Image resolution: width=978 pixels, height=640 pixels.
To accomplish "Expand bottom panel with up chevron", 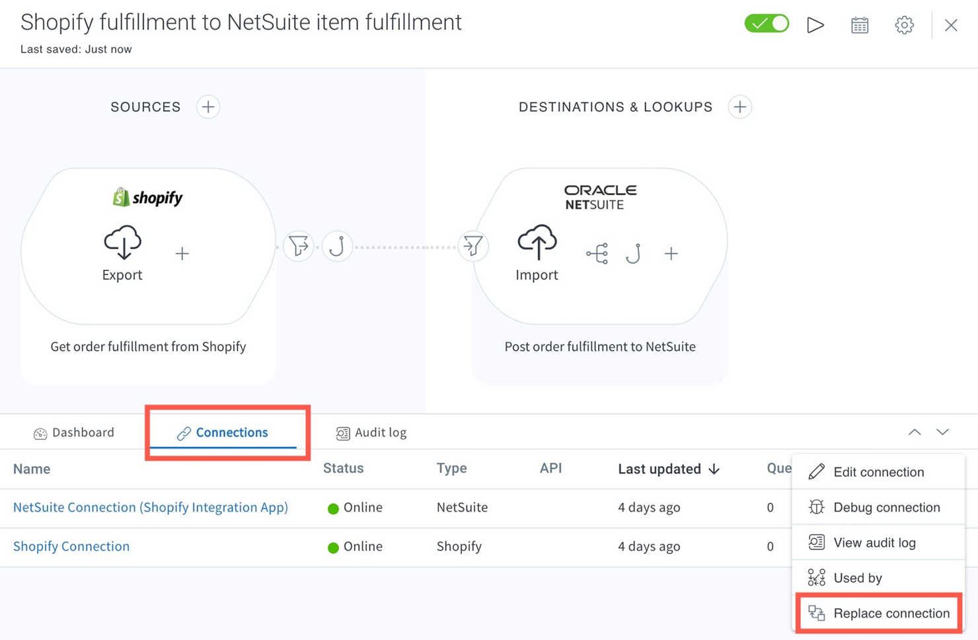I will (915, 432).
